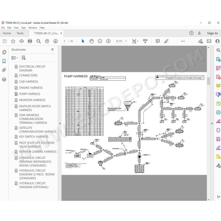Viewport: 221px width, 221px height.
Task: Close the Bookmarks panel
Action: (x=52, y=50)
